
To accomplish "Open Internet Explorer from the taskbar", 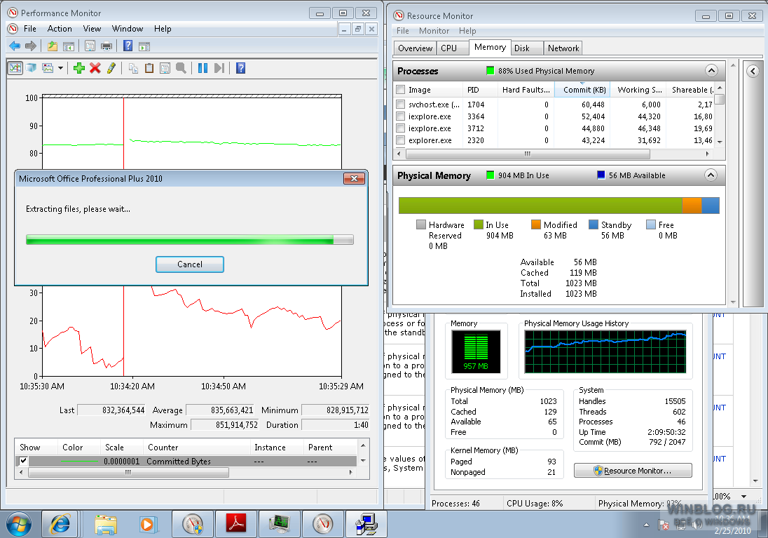I will point(60,524).
